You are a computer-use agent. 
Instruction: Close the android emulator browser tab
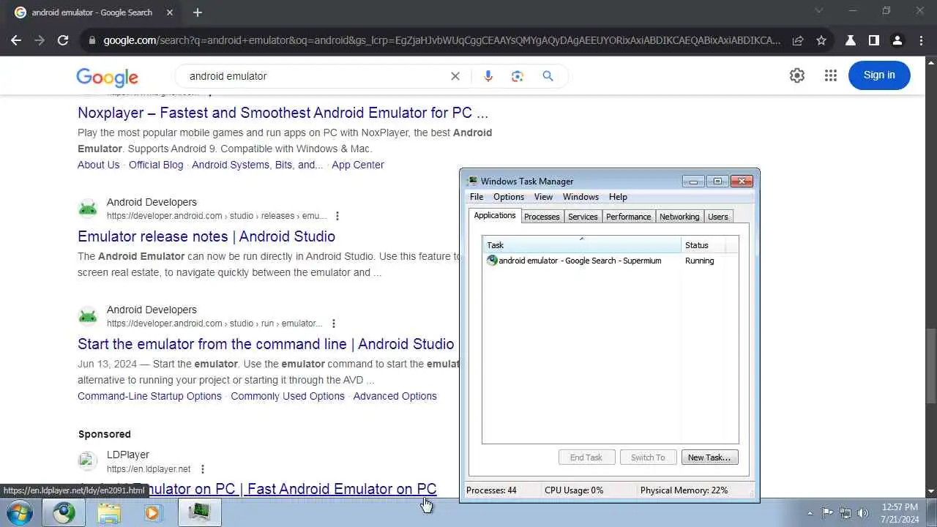(170, 12)
